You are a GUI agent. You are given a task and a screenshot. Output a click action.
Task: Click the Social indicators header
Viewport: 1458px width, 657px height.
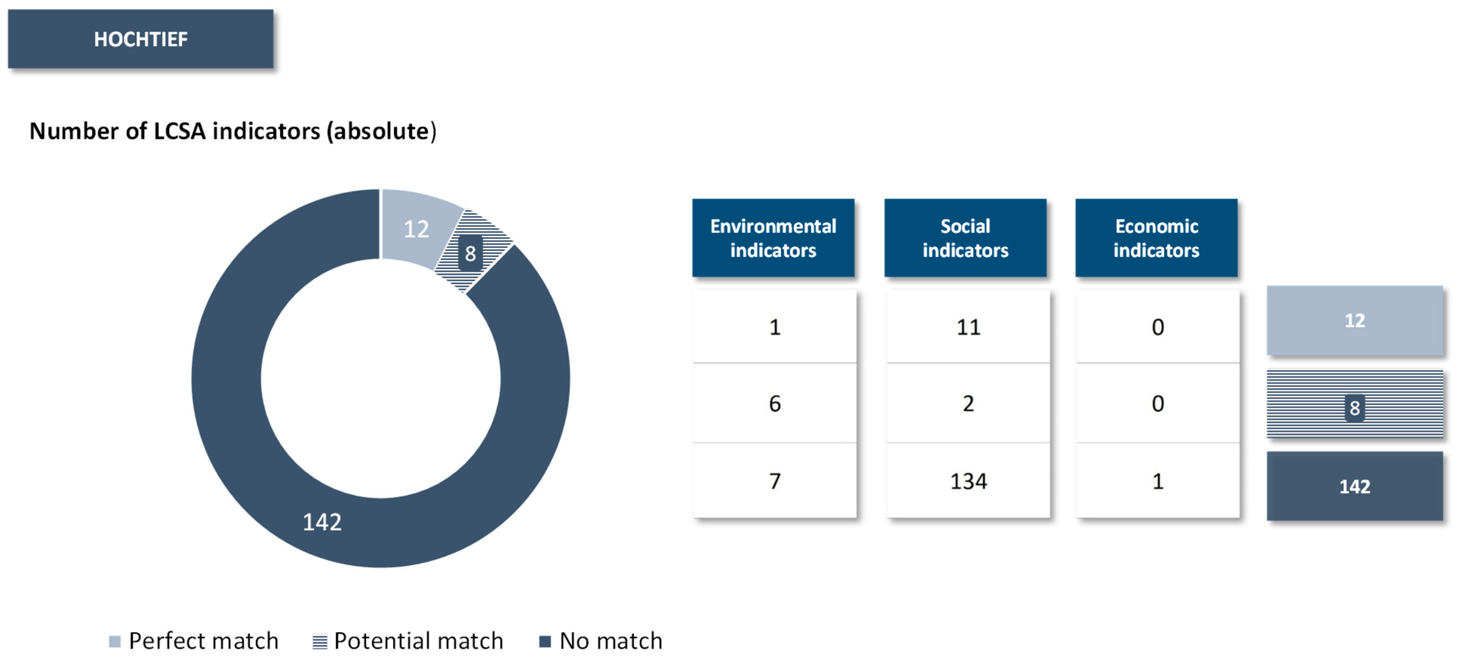965,238
